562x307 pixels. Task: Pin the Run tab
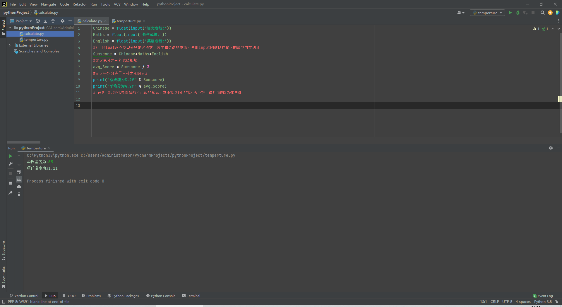coord(11,193)
